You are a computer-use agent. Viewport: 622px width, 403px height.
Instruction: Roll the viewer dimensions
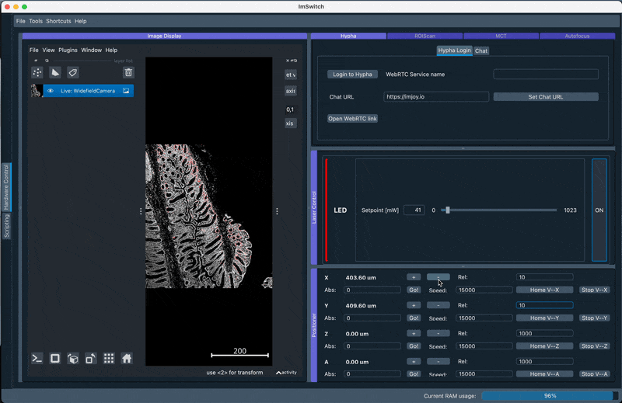click(x=73, y=358)
